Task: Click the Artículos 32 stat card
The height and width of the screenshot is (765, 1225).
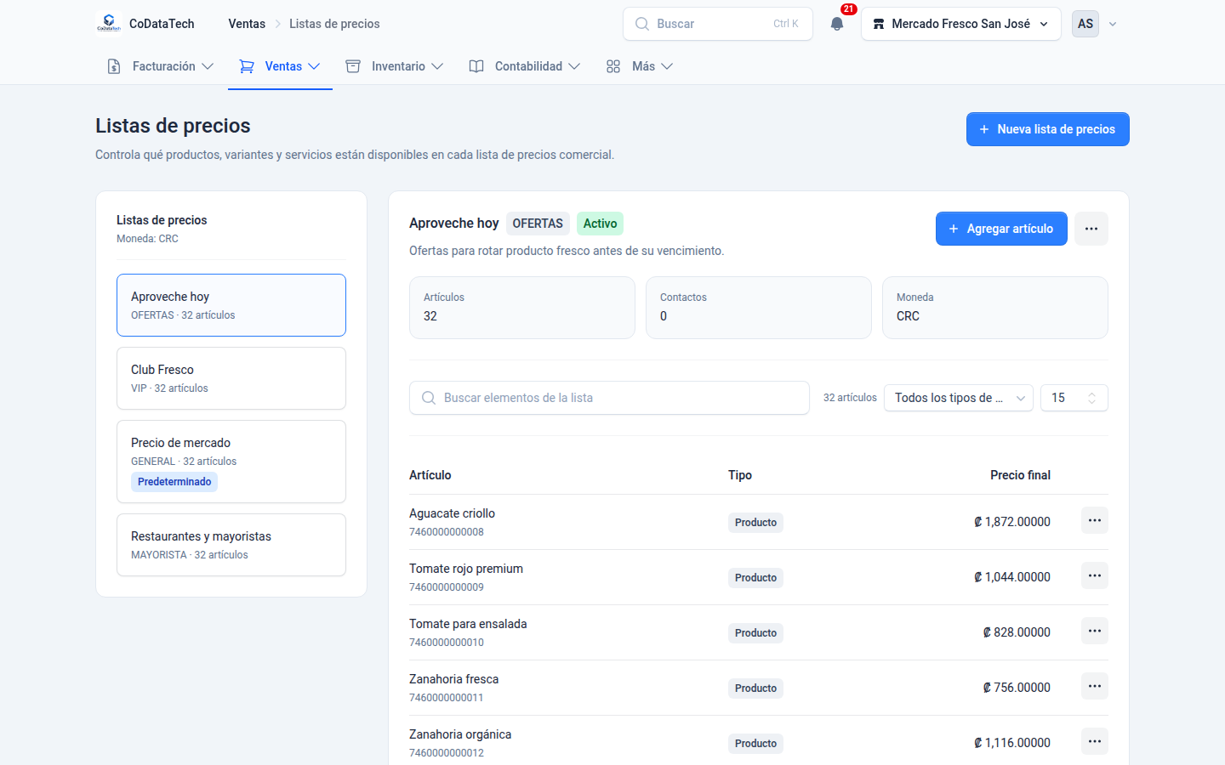Action: tap(522, 308)
